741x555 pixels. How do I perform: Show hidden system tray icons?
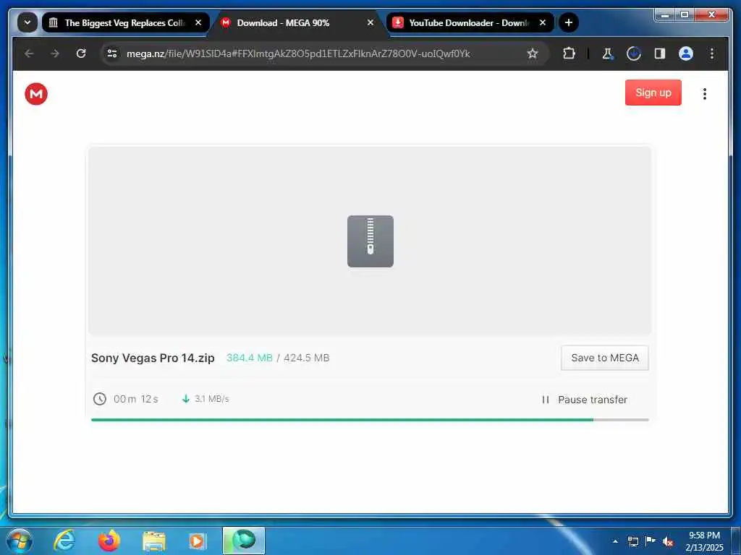pos(615,541)
